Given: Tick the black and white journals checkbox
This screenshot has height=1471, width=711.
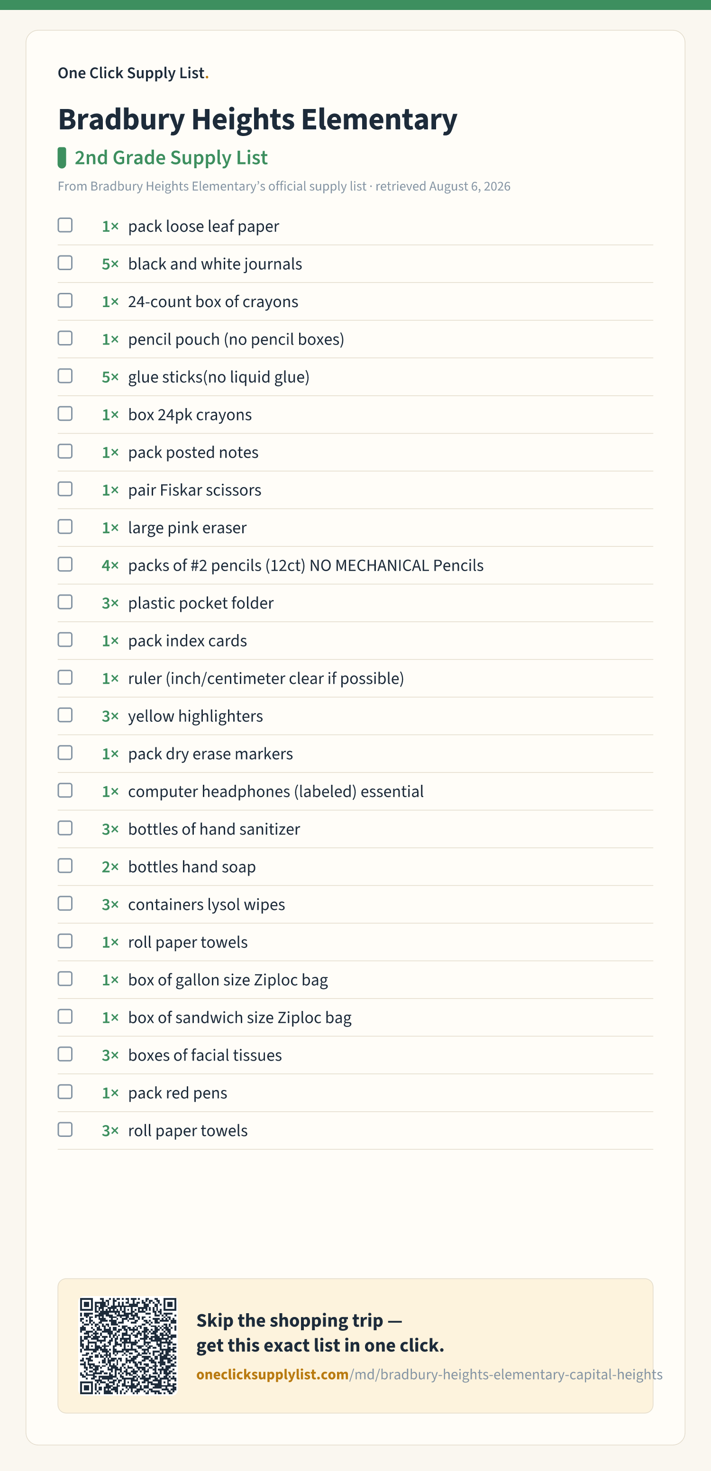Looking at the screenshot, I should click(65, 263).
